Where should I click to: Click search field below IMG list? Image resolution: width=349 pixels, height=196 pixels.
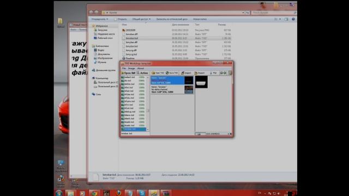135,133
